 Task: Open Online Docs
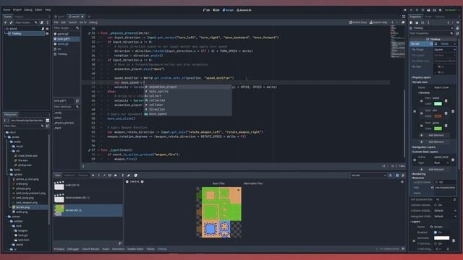358,22
